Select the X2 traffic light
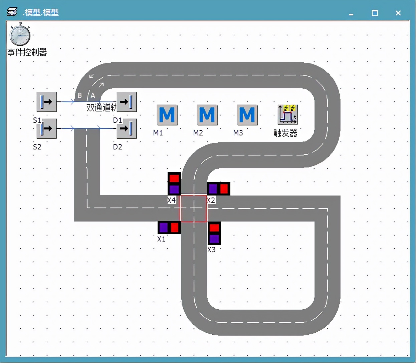416x363 pixels. tap(218, 189)
